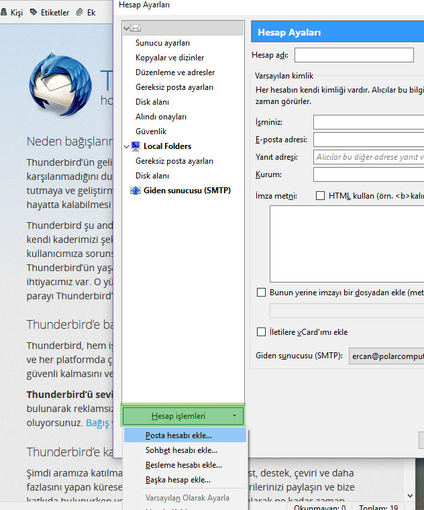
Task: Select Gereksiz posta ayarları under mail account
Action: (174, 87)
